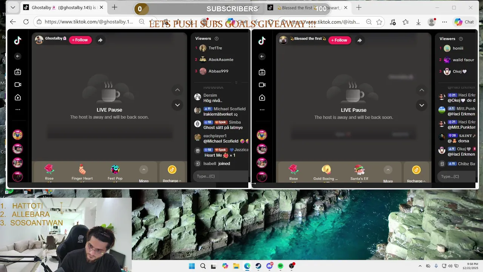Image resolution: width=483 pixels, height=272 pixels.
Task: Open Blessed the first profile avatar
Action: coord(283,40)
